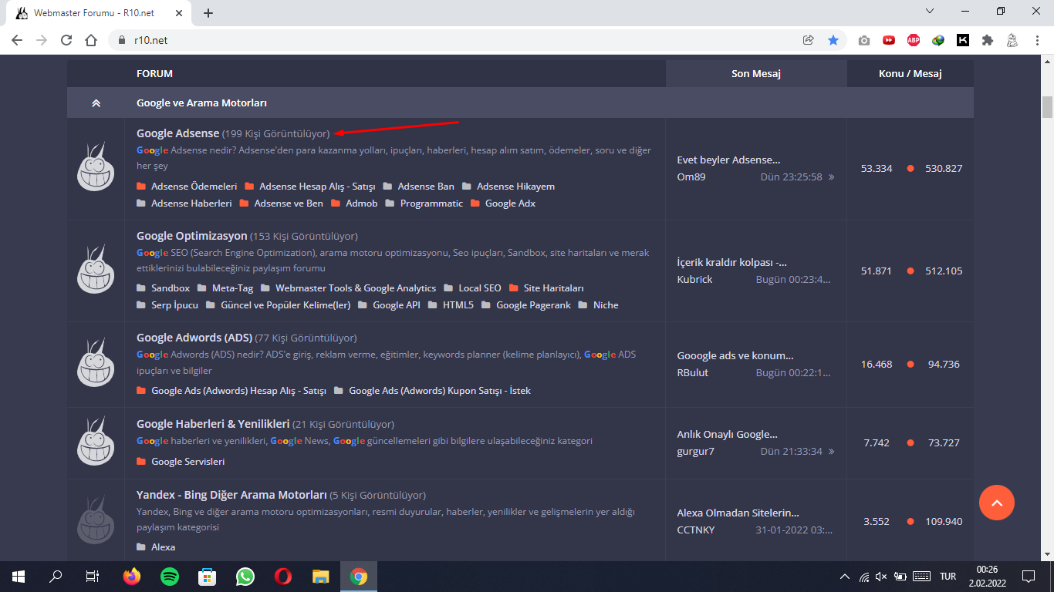Open Webmaster Tools & Google Analytics subforum
The image size is (1054, 592).
coord(356,288)
